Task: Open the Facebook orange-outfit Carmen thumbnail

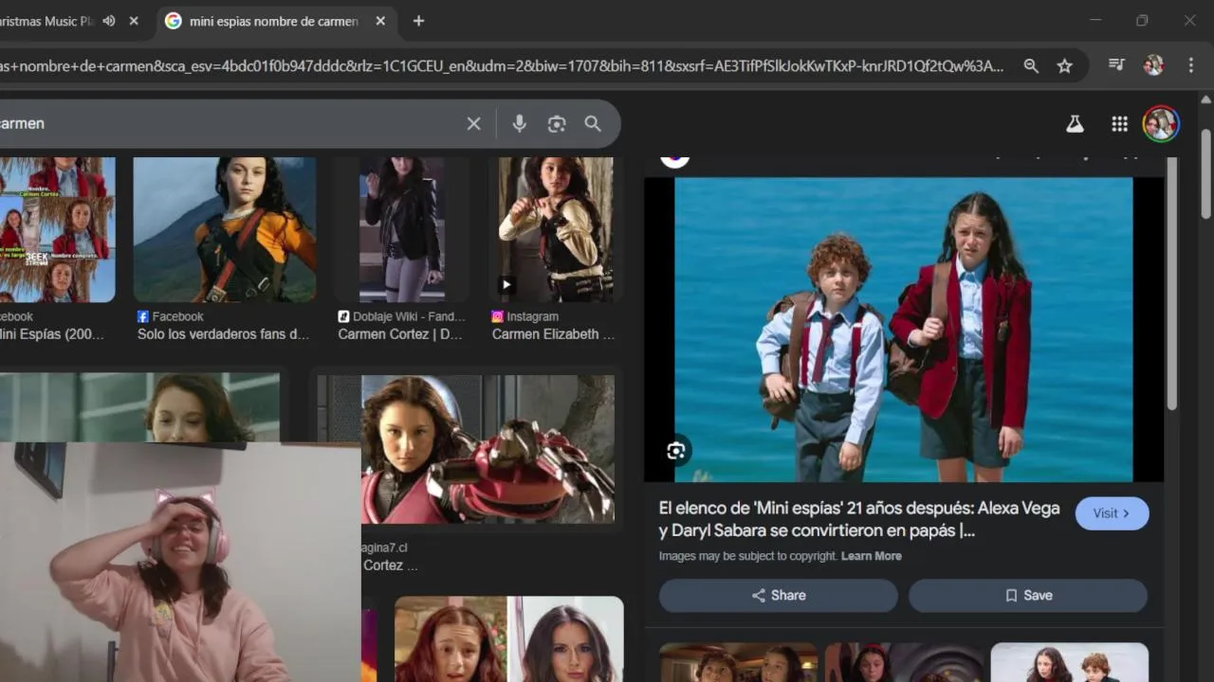Action: click(x=225, y=229)
